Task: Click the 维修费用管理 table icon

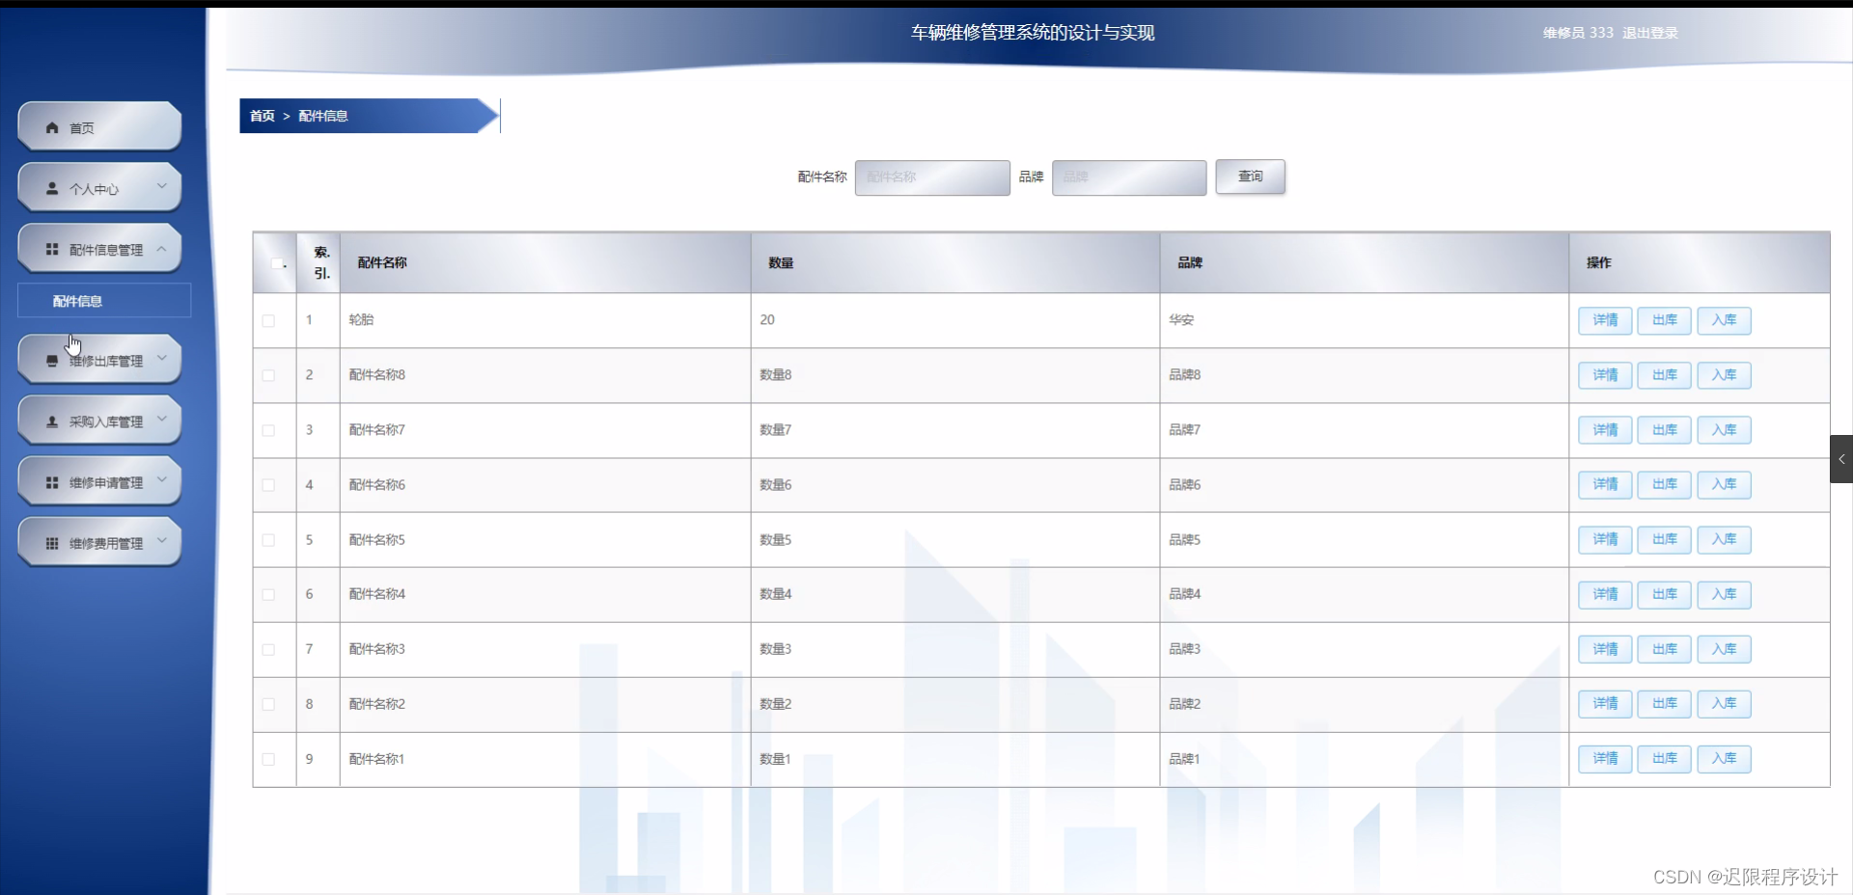Action: point(51,542)
